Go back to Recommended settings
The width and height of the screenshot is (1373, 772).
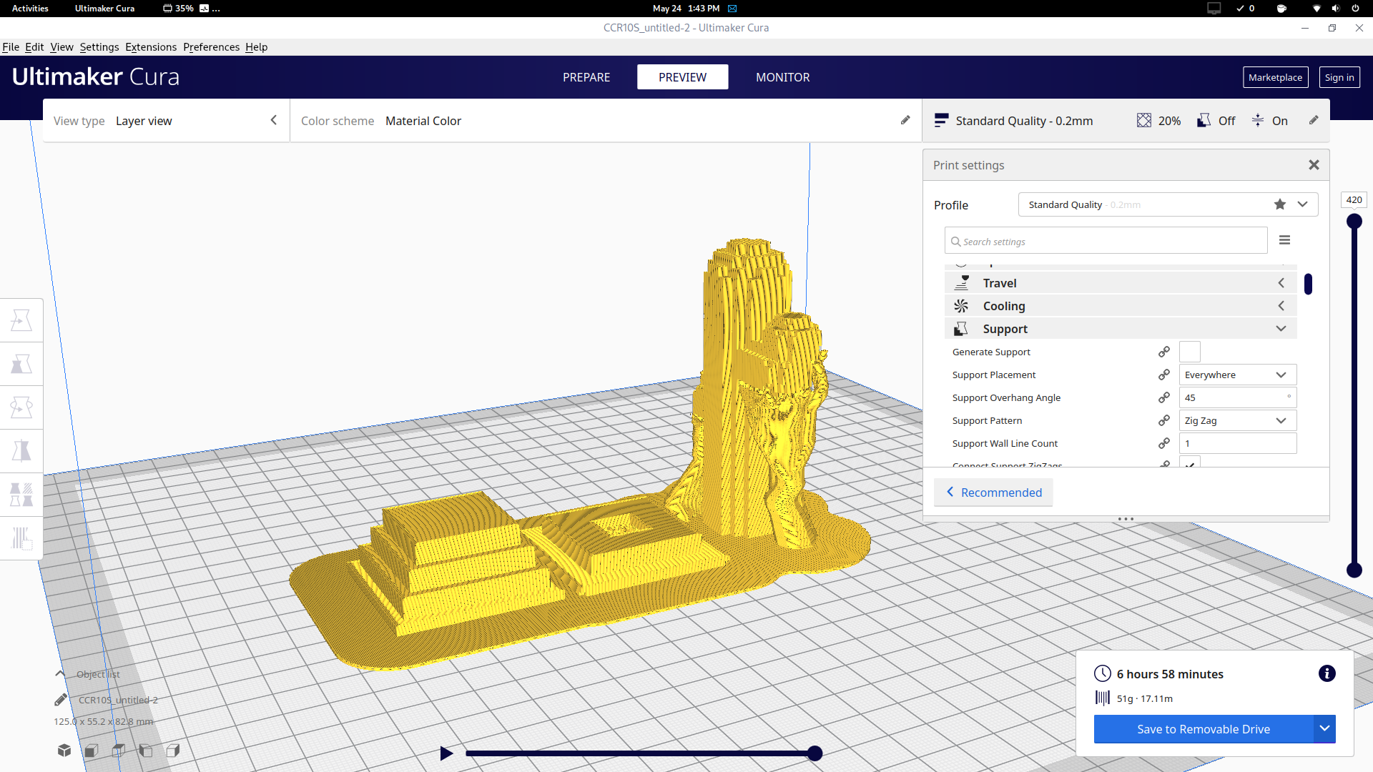tap(993, 492)
